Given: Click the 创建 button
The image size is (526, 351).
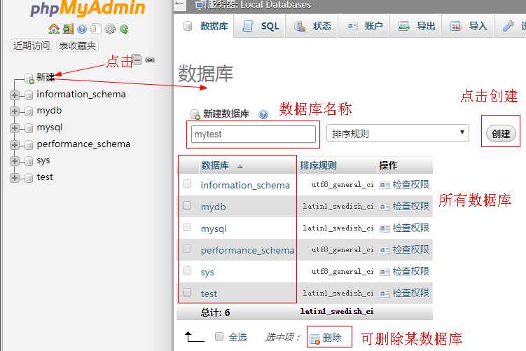Looking at the screenshot, I should pos(501,134).
